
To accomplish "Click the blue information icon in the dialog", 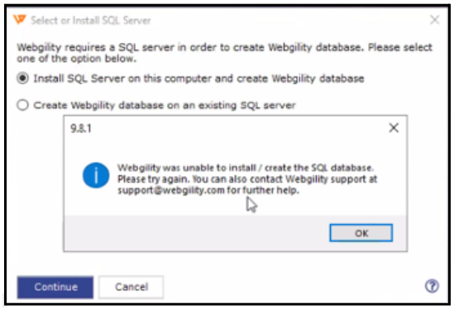I will (96, 175).
